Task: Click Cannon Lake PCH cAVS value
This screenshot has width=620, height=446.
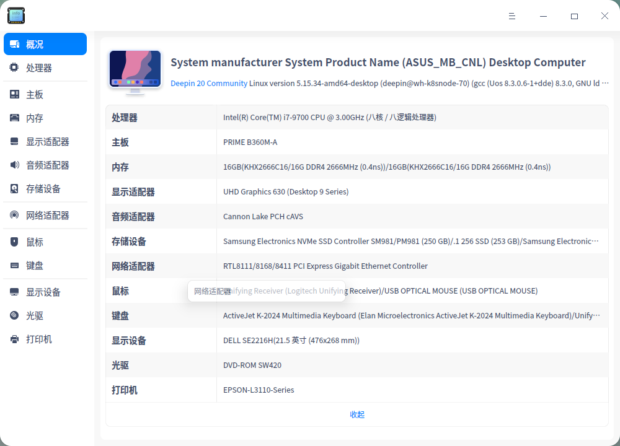Action: (x=263, y=216)
